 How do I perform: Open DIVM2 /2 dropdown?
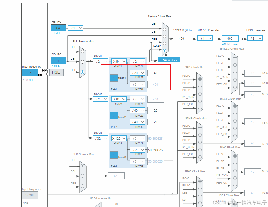[x=100, y=99]
